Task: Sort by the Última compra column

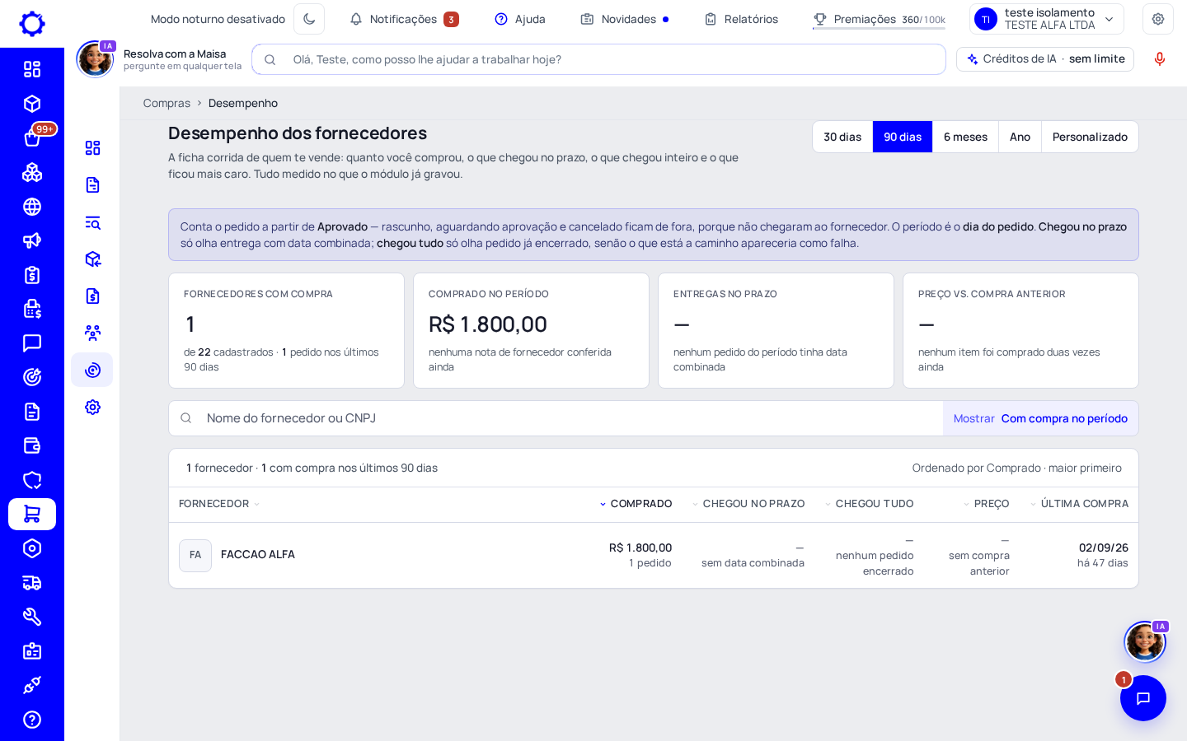Action: [x=1079, y=504]
